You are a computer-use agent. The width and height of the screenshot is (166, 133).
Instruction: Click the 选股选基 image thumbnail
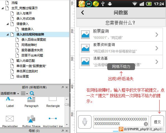pos(85,62)
